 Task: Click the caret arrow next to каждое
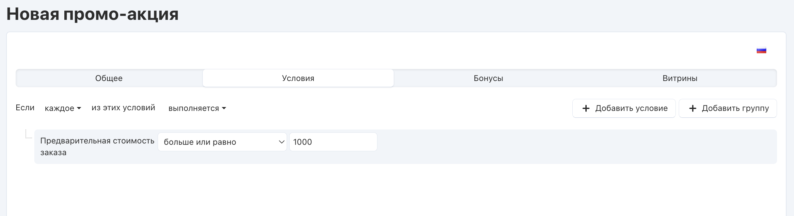pyautogui.click(x=79, y=108)
